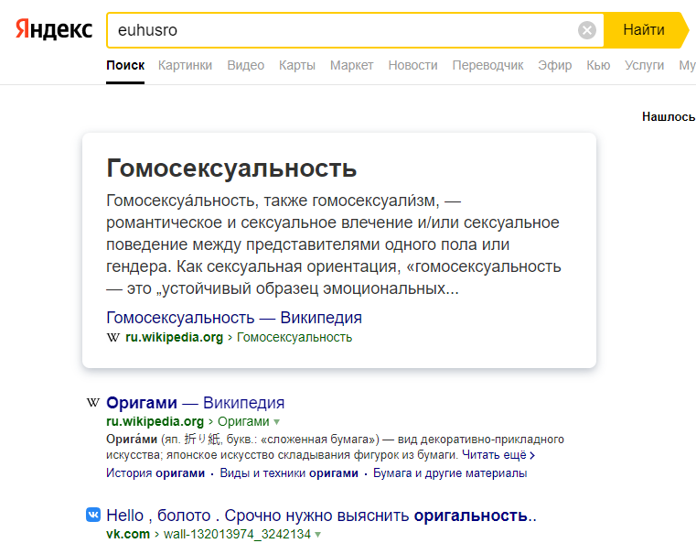Clear the search query with the X icon
The image size is (696, 543).
pyautogui.click(x=587, y=30)
